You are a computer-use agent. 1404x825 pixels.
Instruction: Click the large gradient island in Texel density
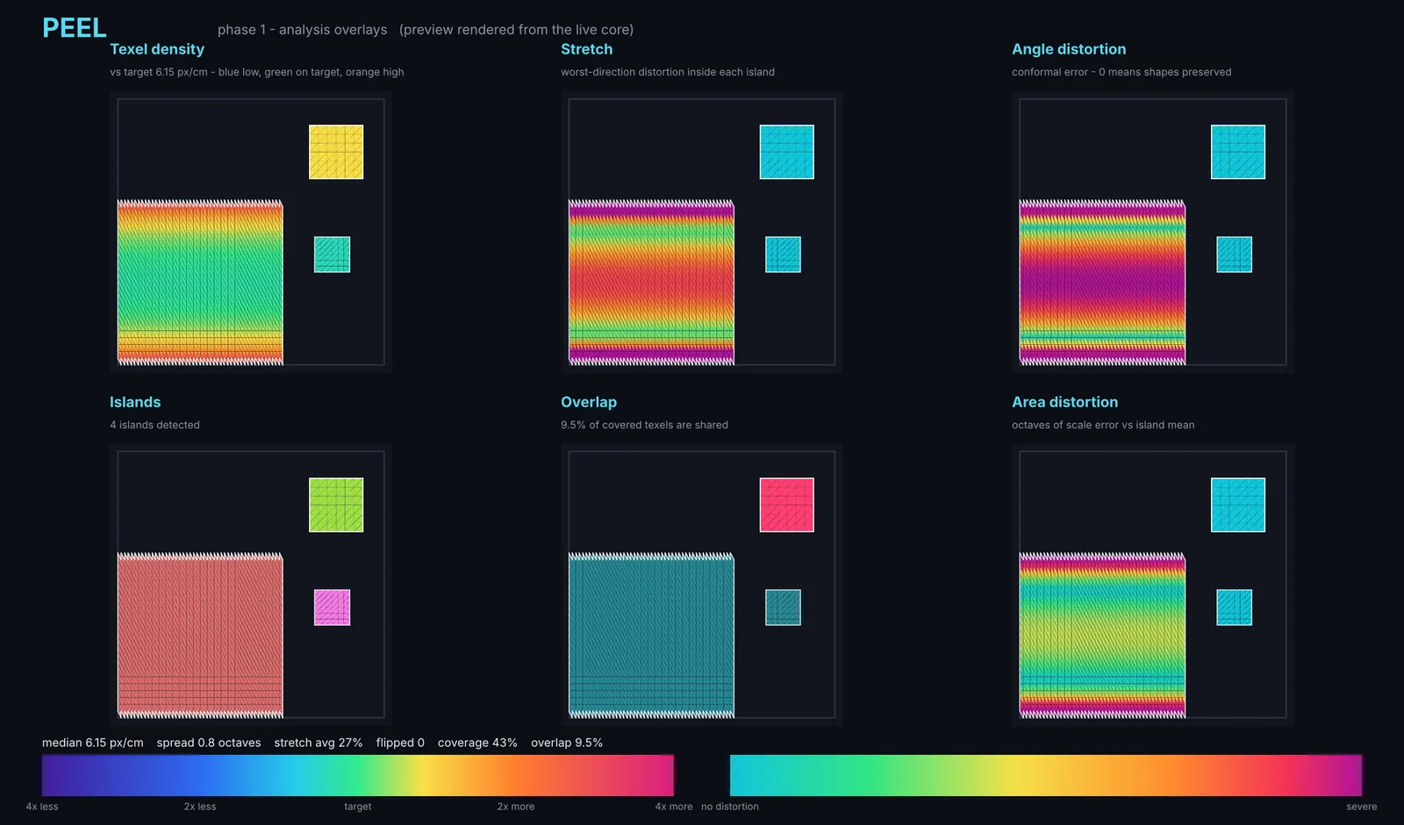click(x=200, y=283)
